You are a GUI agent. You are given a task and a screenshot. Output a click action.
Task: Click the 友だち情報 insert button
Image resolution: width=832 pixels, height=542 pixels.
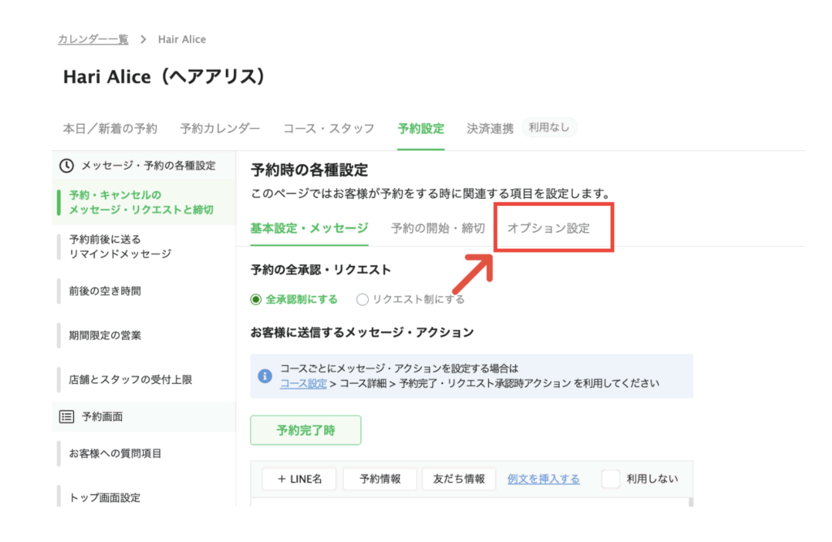(x=458, y=479)
